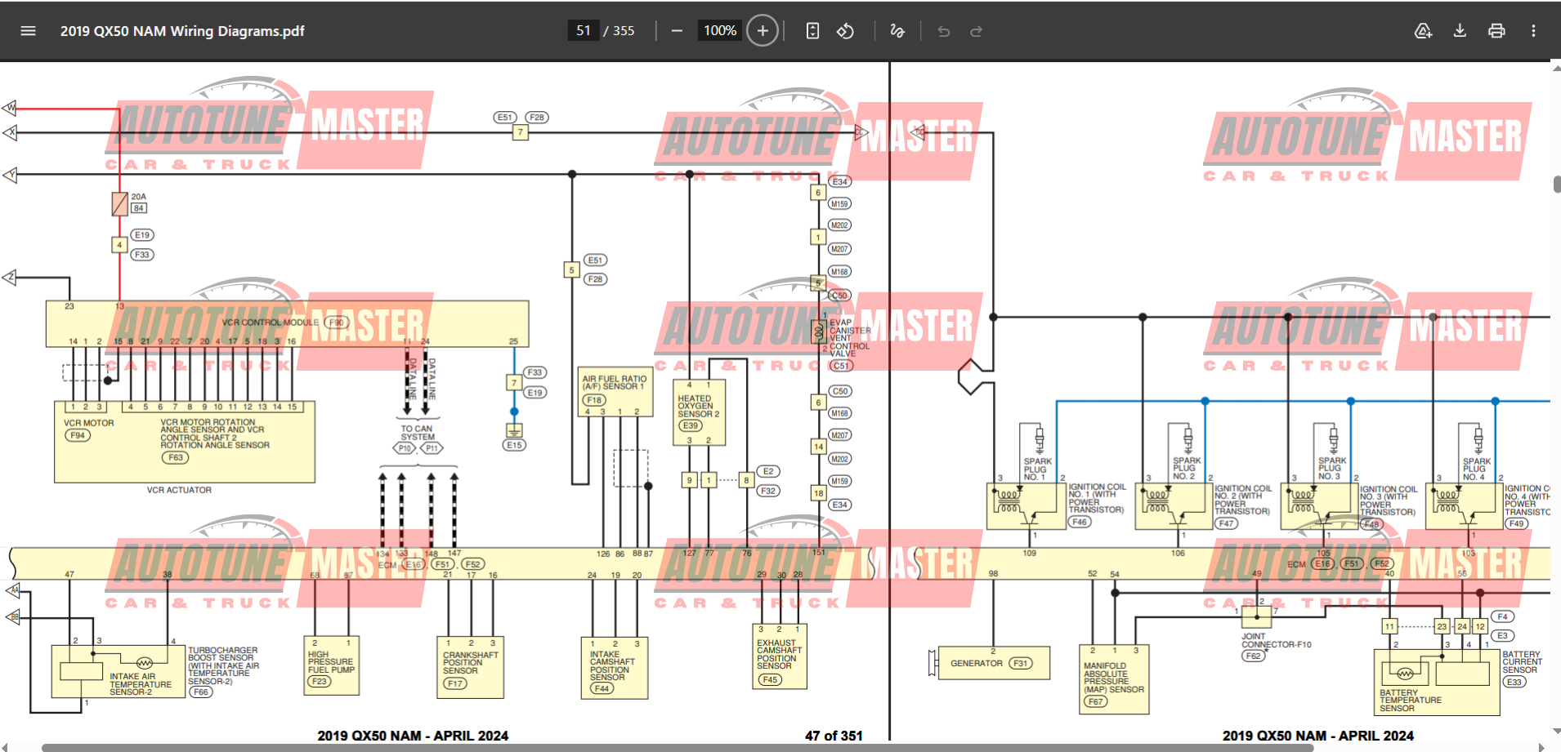The image size is (1561, 752).
Task: Click the VCR CONTROL MODULE label
Action: click(271, 323)
